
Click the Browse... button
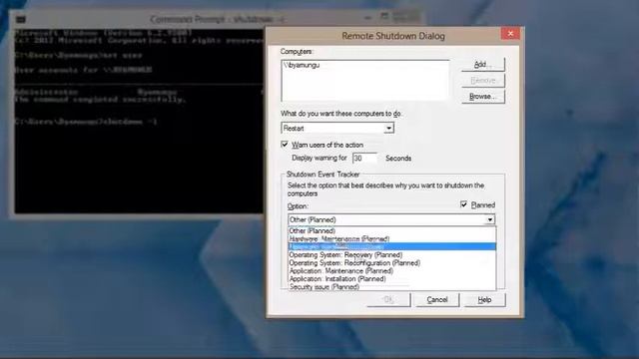(x=483, y=97)
